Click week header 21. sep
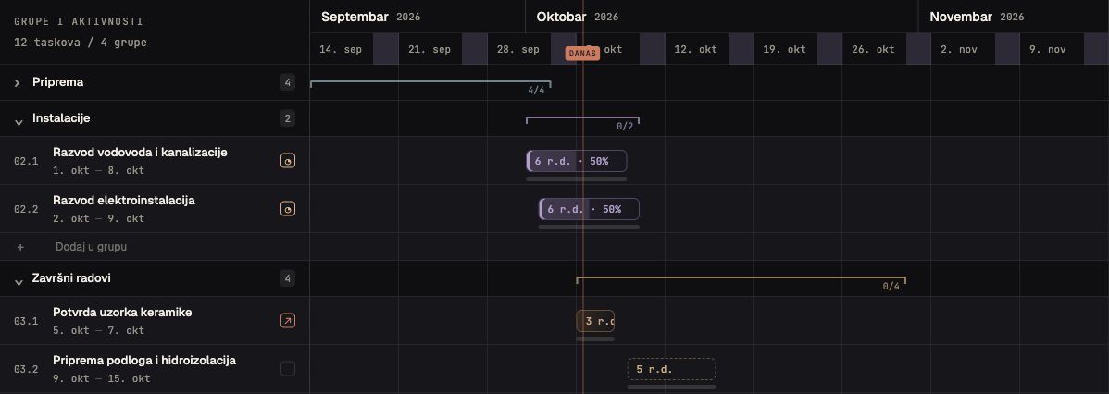The width and height of the screenshot is (1109, 394). (430, 49)
